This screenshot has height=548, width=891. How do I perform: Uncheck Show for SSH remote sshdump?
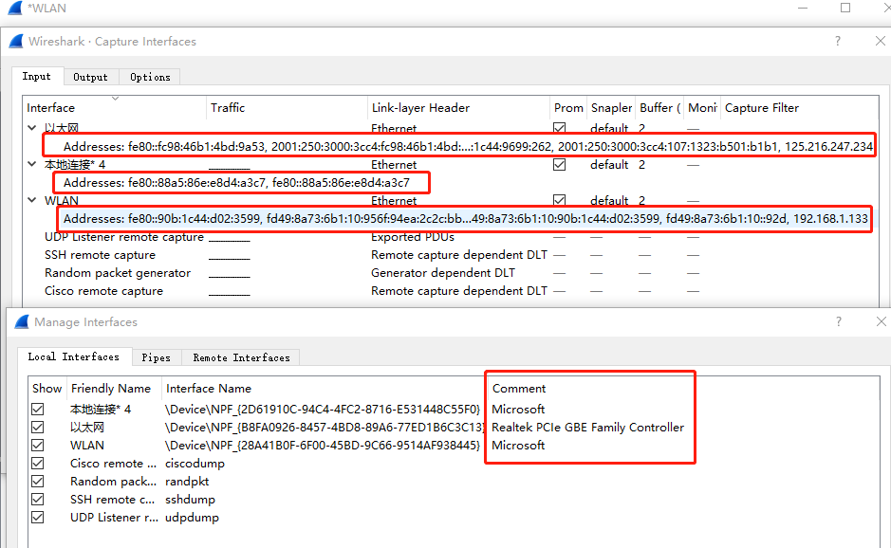pos(38,499)
